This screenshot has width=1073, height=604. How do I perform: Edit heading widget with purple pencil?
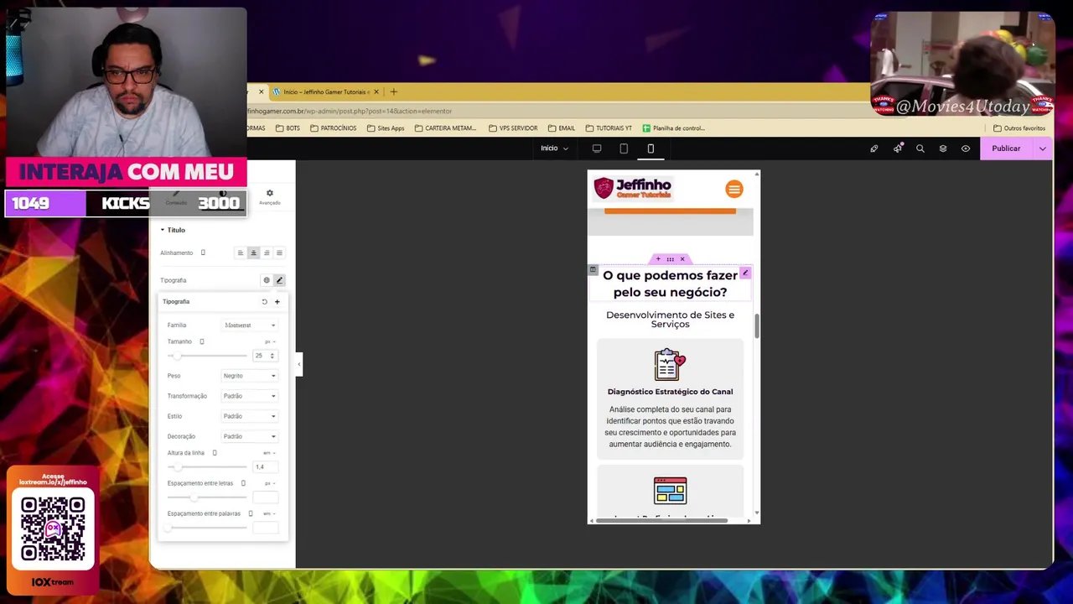coord(745,273)
